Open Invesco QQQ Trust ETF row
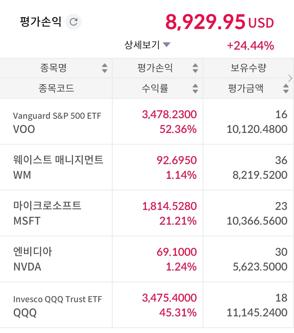The height and width of the screenshot is (333, 294). (57, 299)
